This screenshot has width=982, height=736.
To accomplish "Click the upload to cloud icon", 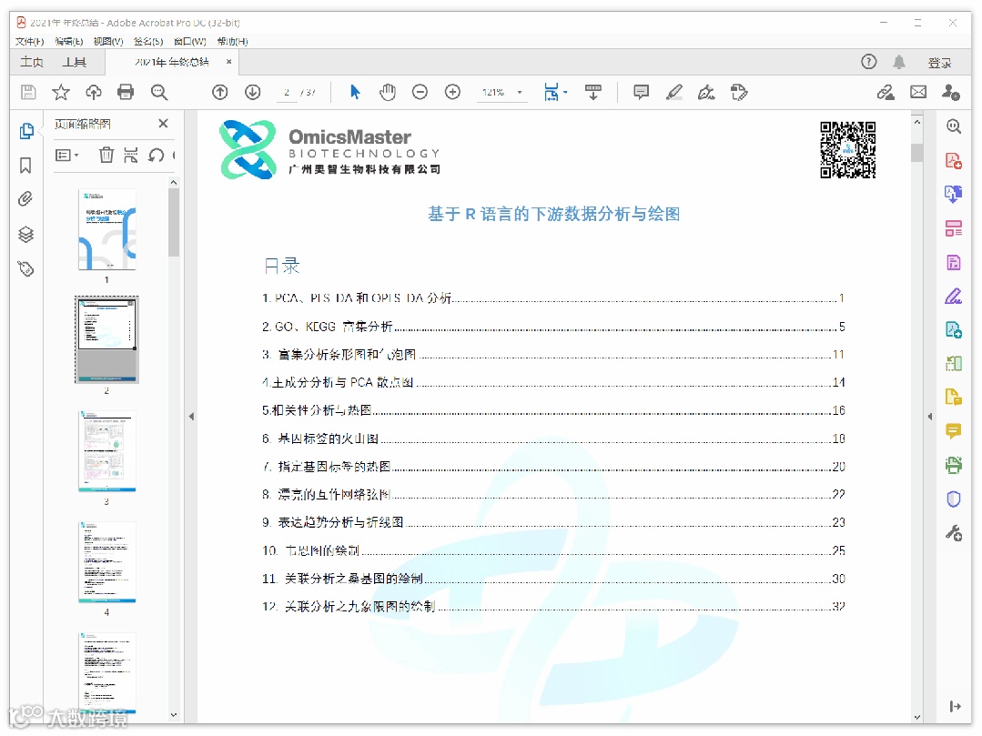I will click(94, 93).
